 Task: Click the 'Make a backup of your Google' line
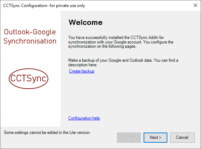[x=123, y=60]
